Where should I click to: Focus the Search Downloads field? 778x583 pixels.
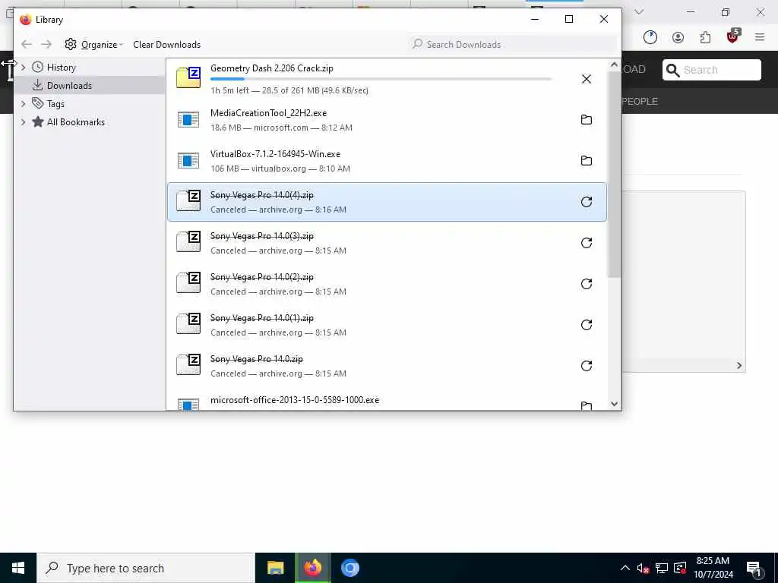click(514, 45)
